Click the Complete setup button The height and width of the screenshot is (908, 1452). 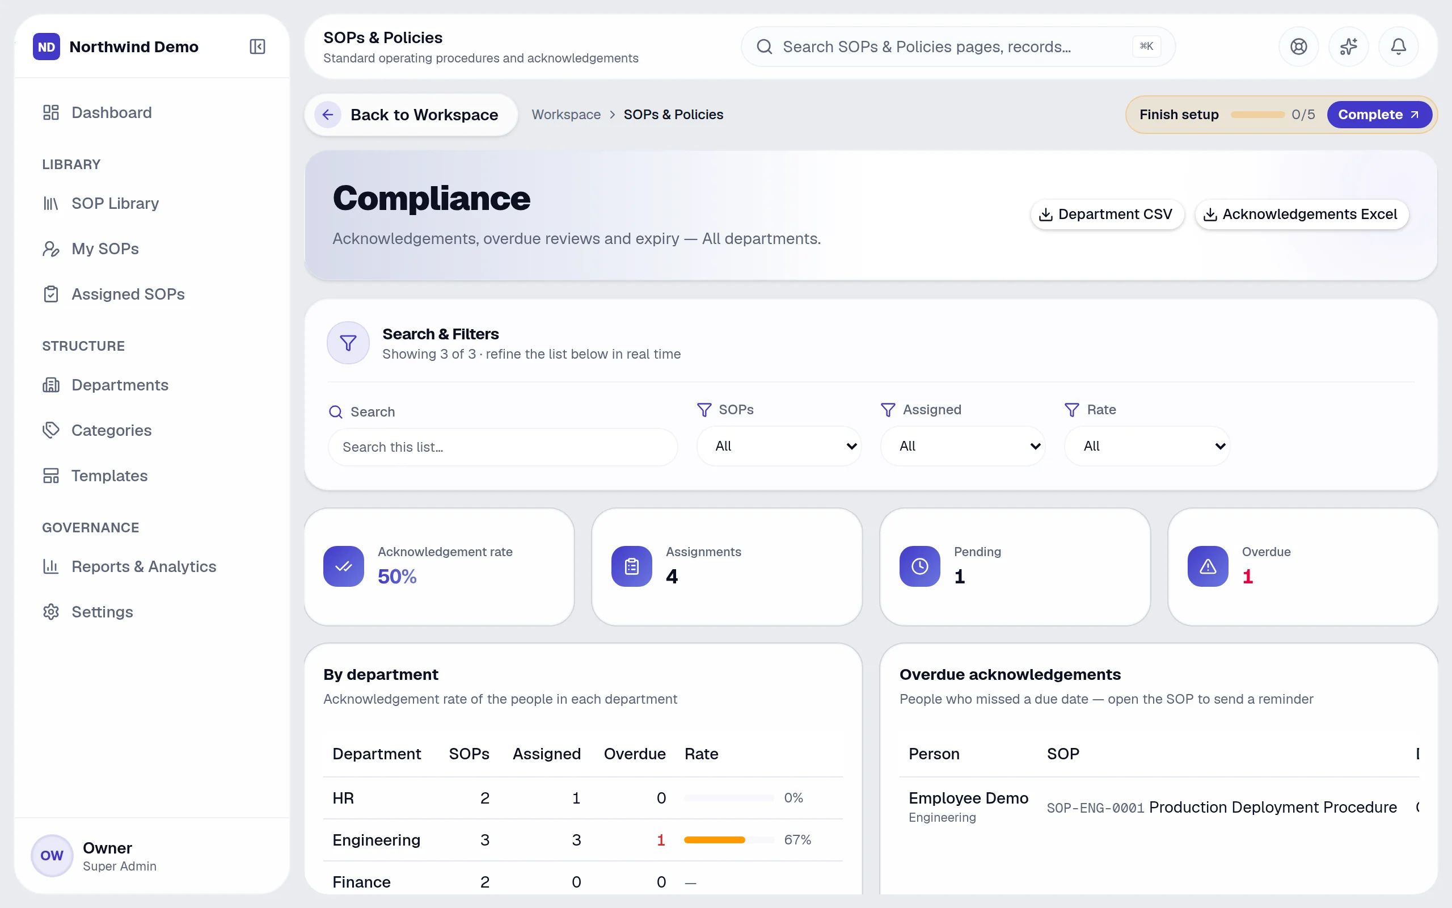[x=1379, y=114]
